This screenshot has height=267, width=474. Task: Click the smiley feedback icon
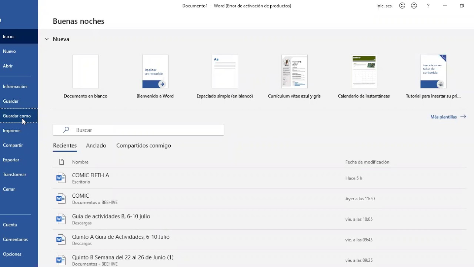click(402, 6)
